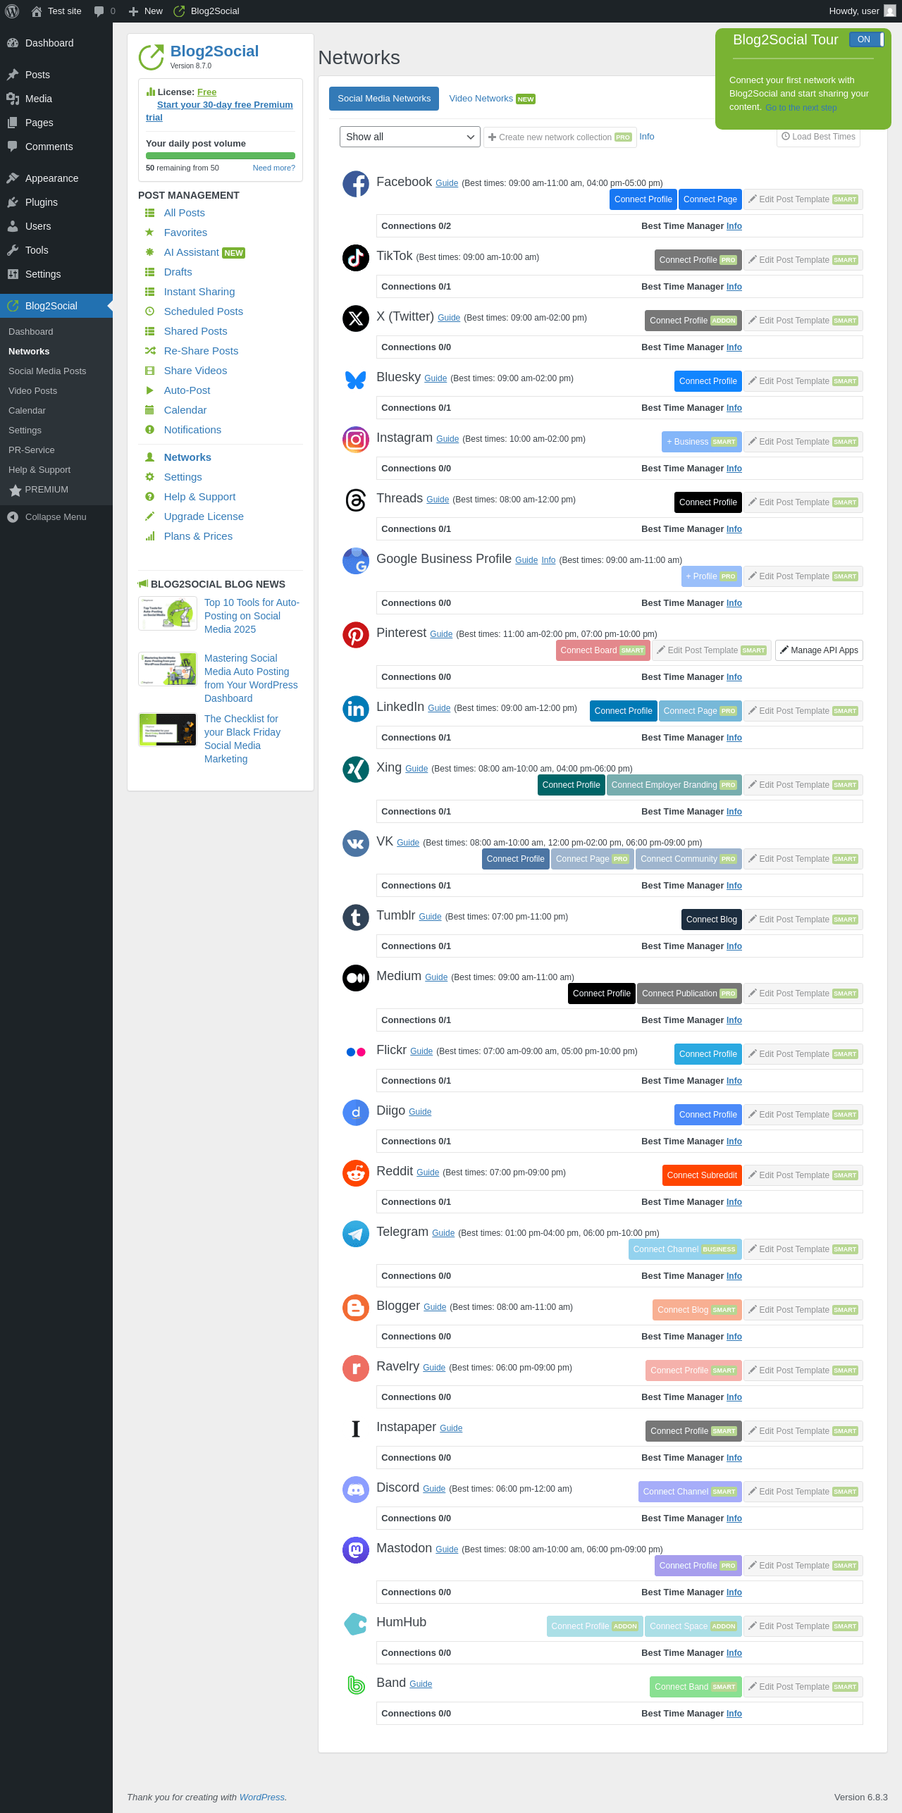The width and height of the screenshot is (902, 1813).
Task: Open the Mastering Social Media Auto Posting thumbnail
Action: click(x=168, y=669)
